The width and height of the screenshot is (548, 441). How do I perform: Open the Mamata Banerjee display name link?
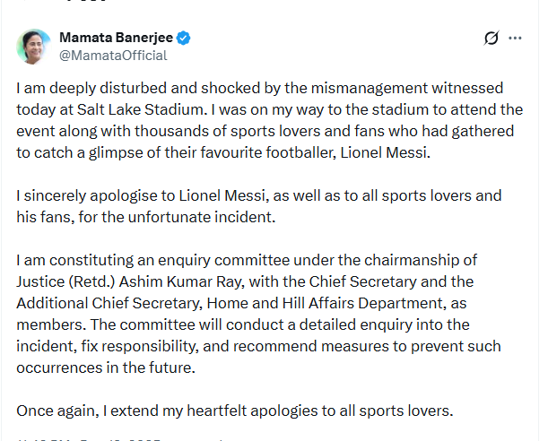point(116,38)
